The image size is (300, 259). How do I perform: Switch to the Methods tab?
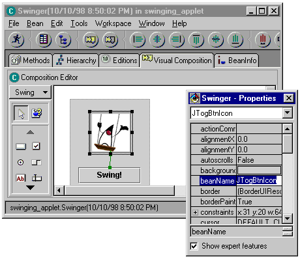[x=31, y=61]
